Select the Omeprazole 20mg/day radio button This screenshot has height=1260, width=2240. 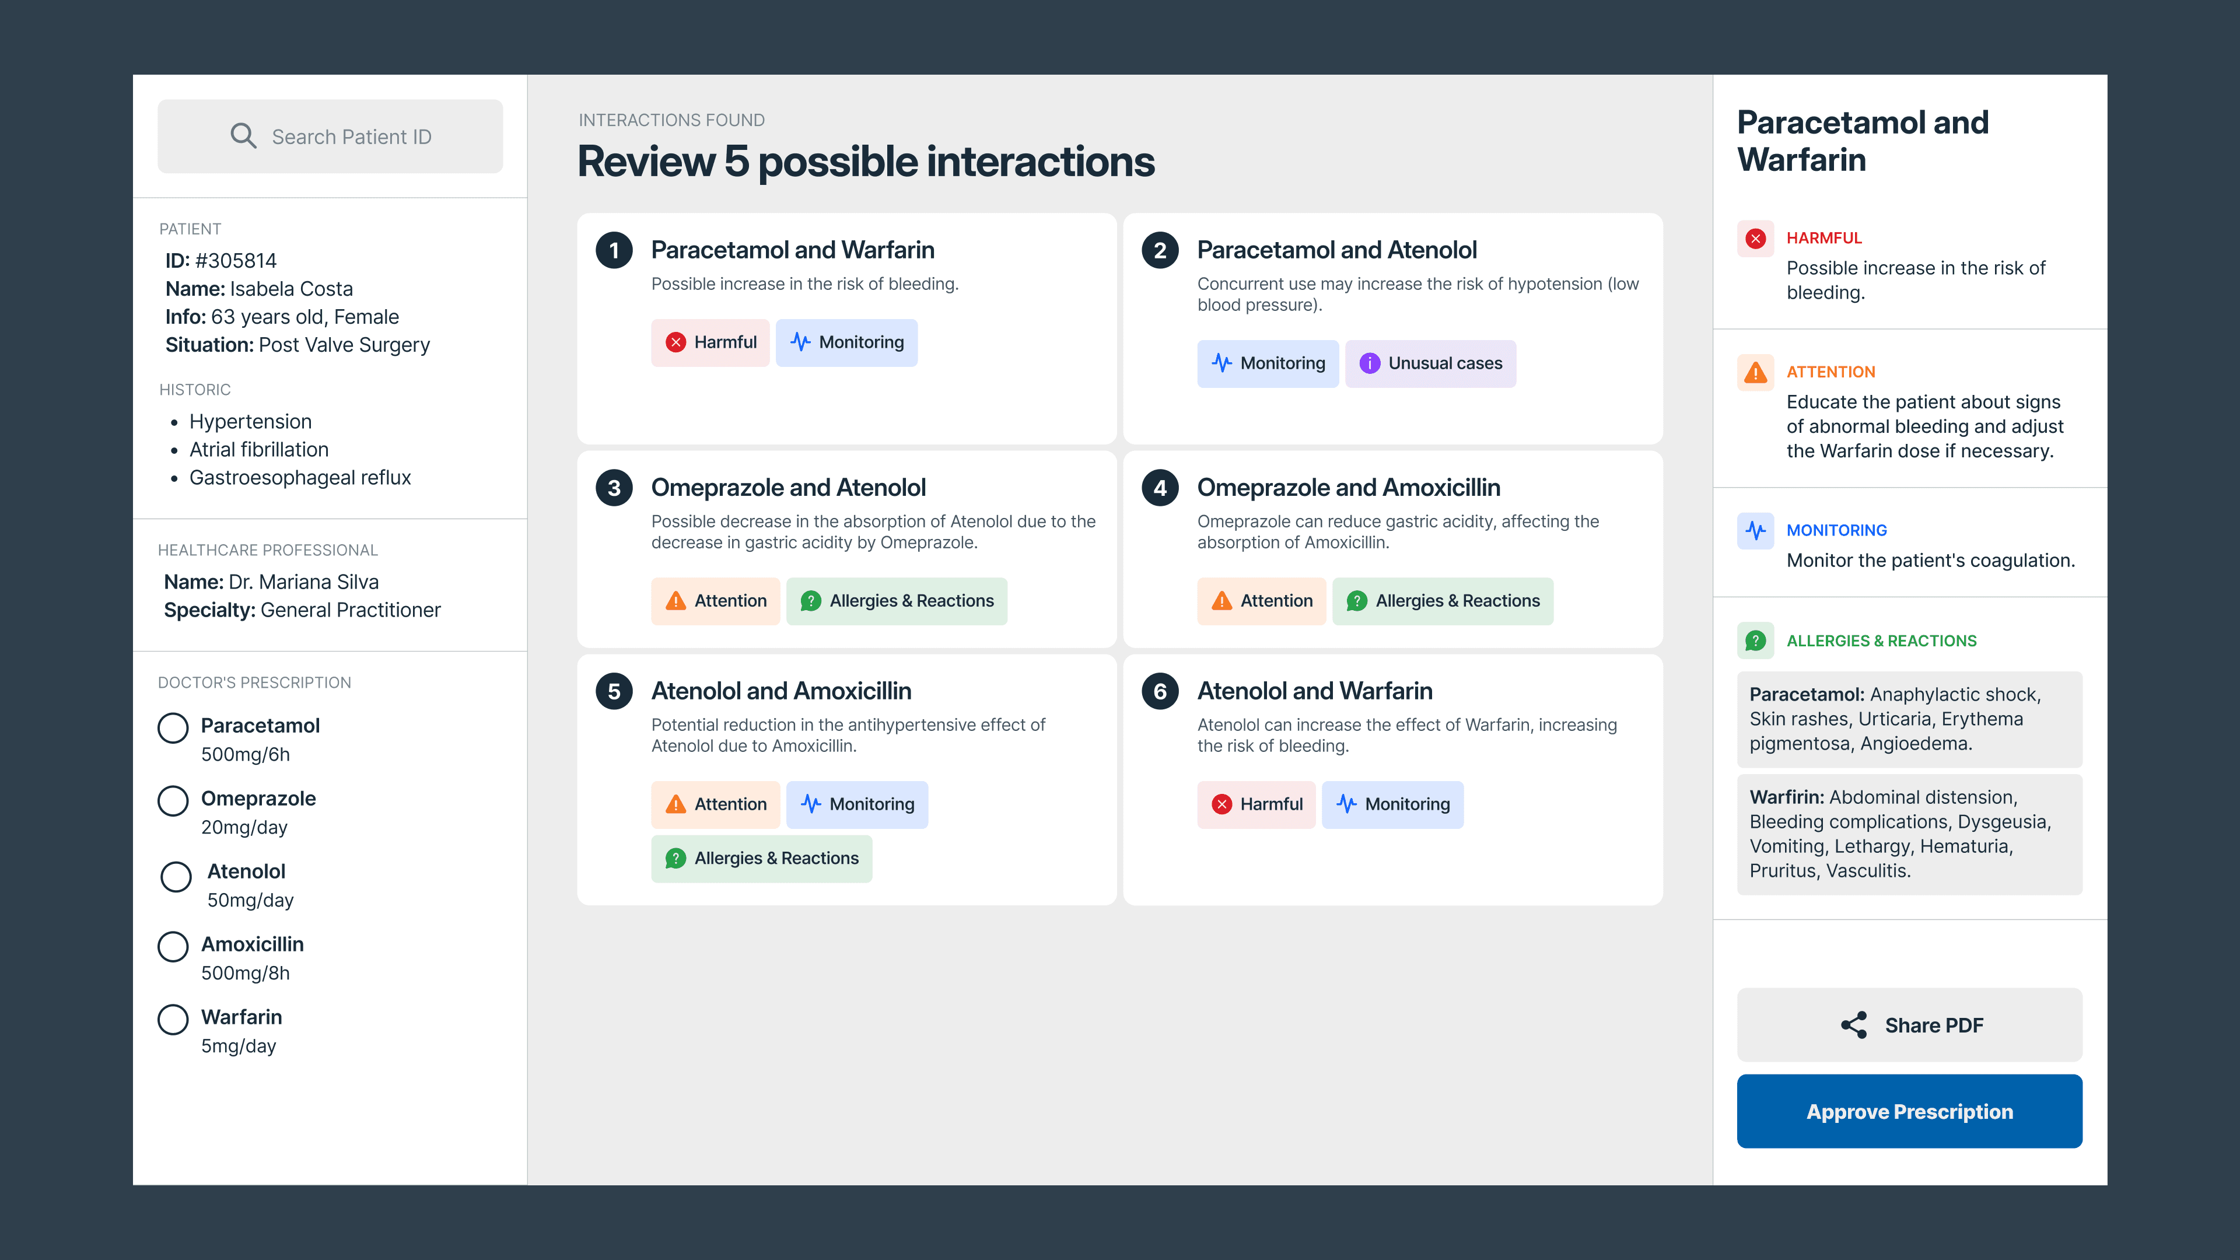coord(173,801)
